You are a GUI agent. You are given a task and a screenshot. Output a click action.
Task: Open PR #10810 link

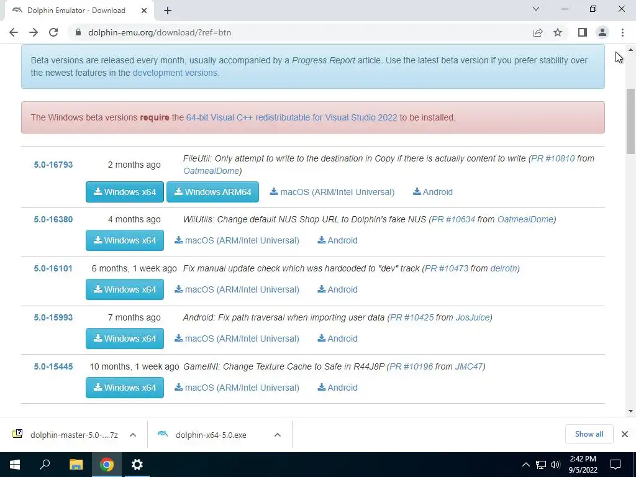point(553,158)
